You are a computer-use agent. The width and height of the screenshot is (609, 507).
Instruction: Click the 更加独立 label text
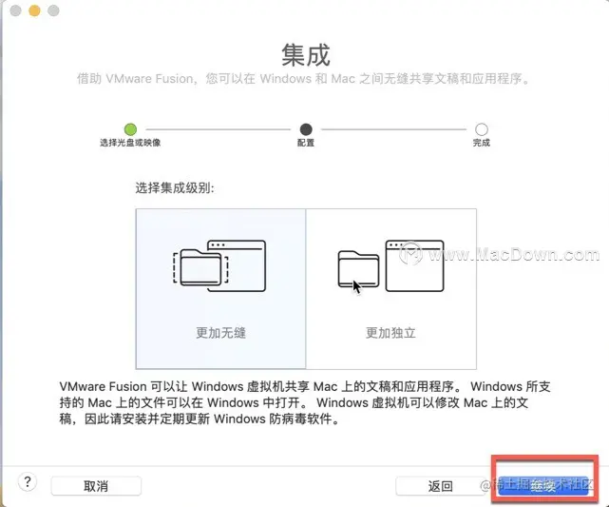[x=390, y=333]
